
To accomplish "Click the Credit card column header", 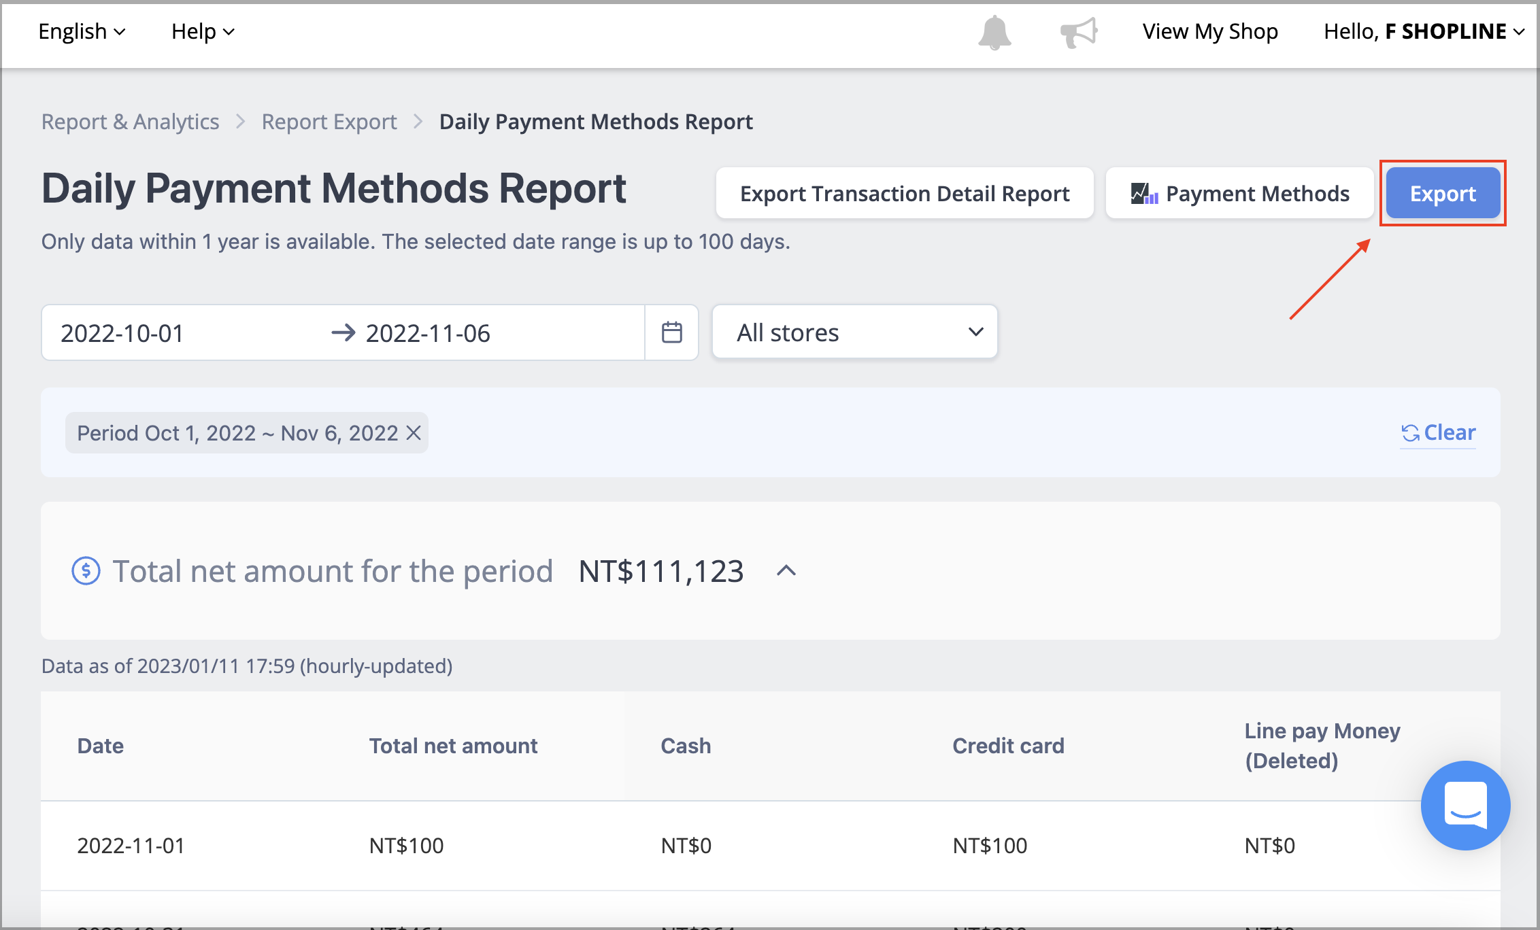I will point(1008,746).
